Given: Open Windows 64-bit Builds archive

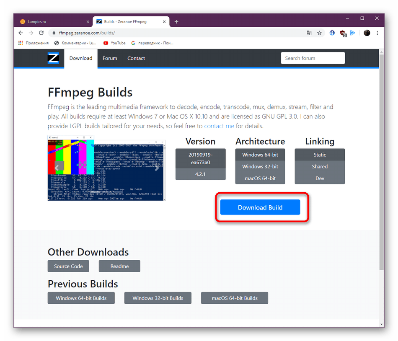Looking at the screenshot, I should point(81,298).
